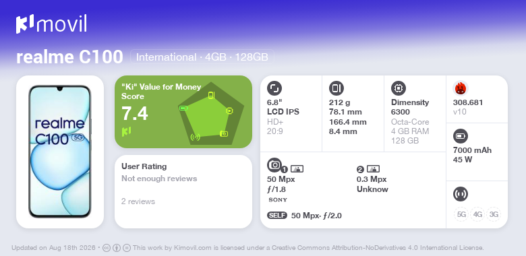Click the network connectivity signal icon
526x256 pixels.
coord(460,194)
